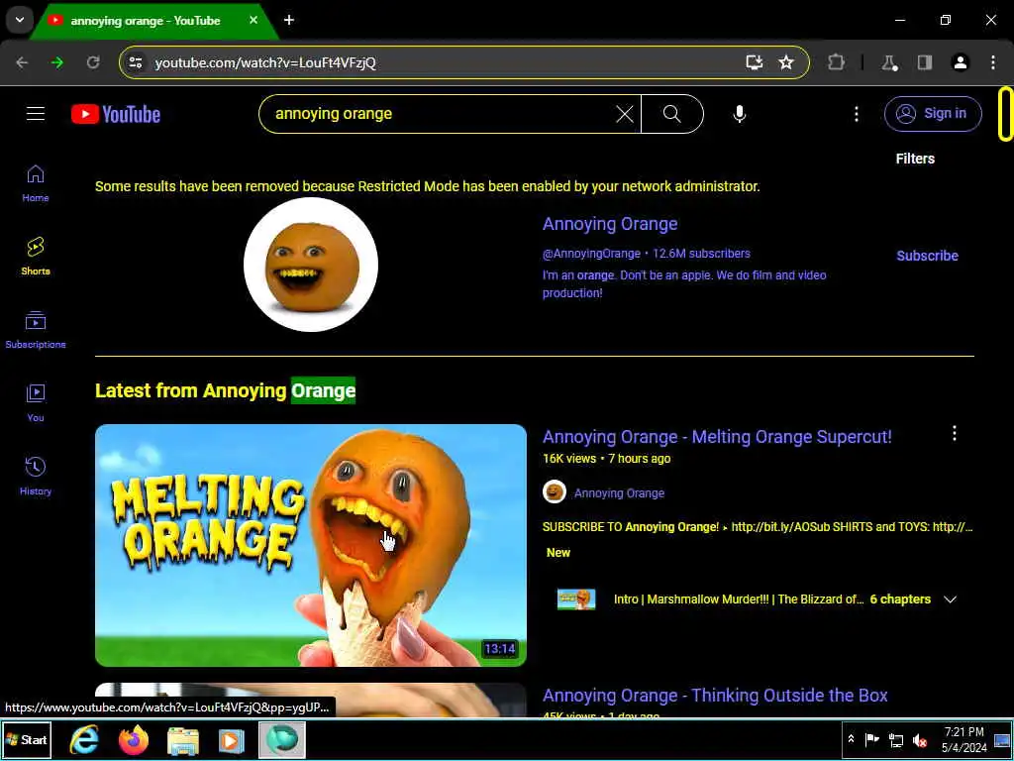Open a new browser tab
Screen dimensions: 1014x761
click(289, 20)
